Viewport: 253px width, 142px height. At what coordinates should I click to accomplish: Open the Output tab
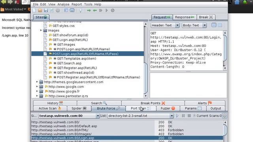(216, 108)
